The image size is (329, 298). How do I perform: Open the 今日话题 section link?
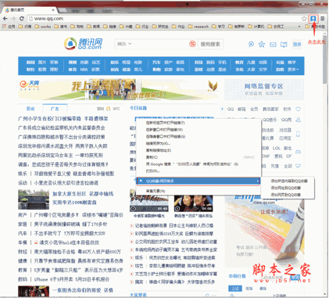click(138, 108)
